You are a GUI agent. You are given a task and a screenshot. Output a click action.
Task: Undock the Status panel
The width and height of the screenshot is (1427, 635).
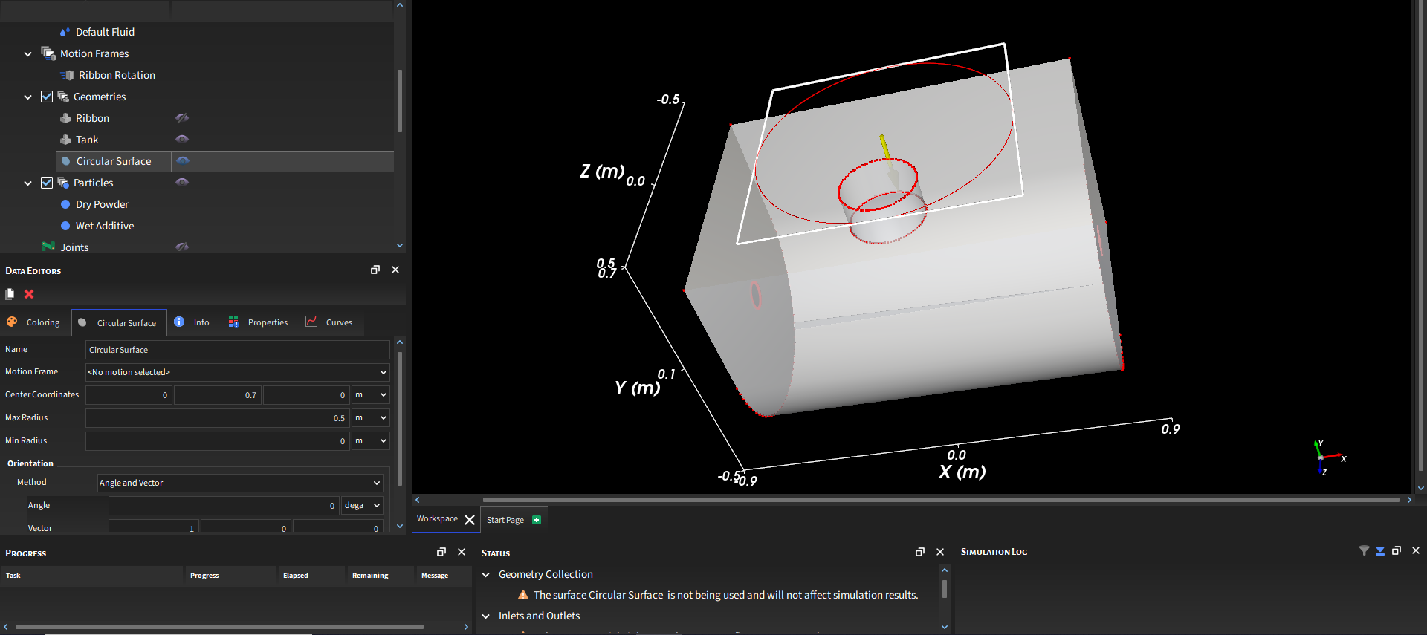pyautogui.click(x=920, y=552)
